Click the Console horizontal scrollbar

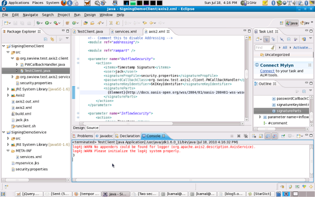[x=191, y=180]
